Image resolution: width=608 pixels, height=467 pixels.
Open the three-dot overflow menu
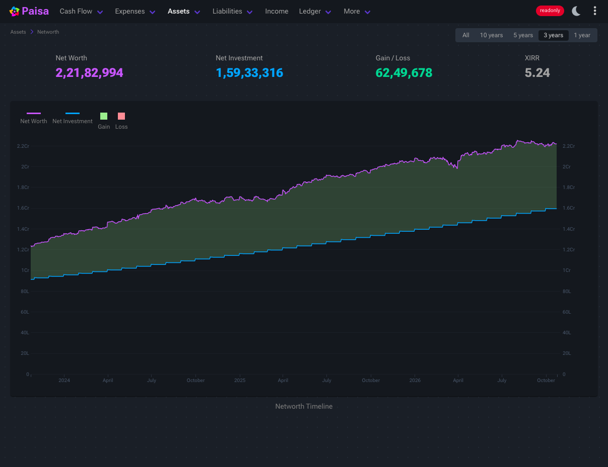[x=595, y=11]
